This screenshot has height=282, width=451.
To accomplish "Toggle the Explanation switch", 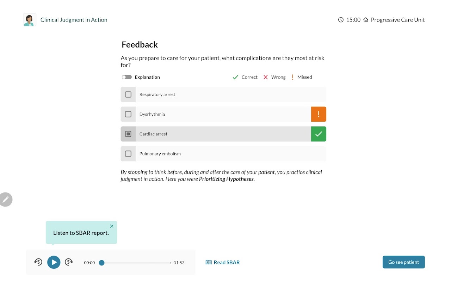I will (127, 77).
